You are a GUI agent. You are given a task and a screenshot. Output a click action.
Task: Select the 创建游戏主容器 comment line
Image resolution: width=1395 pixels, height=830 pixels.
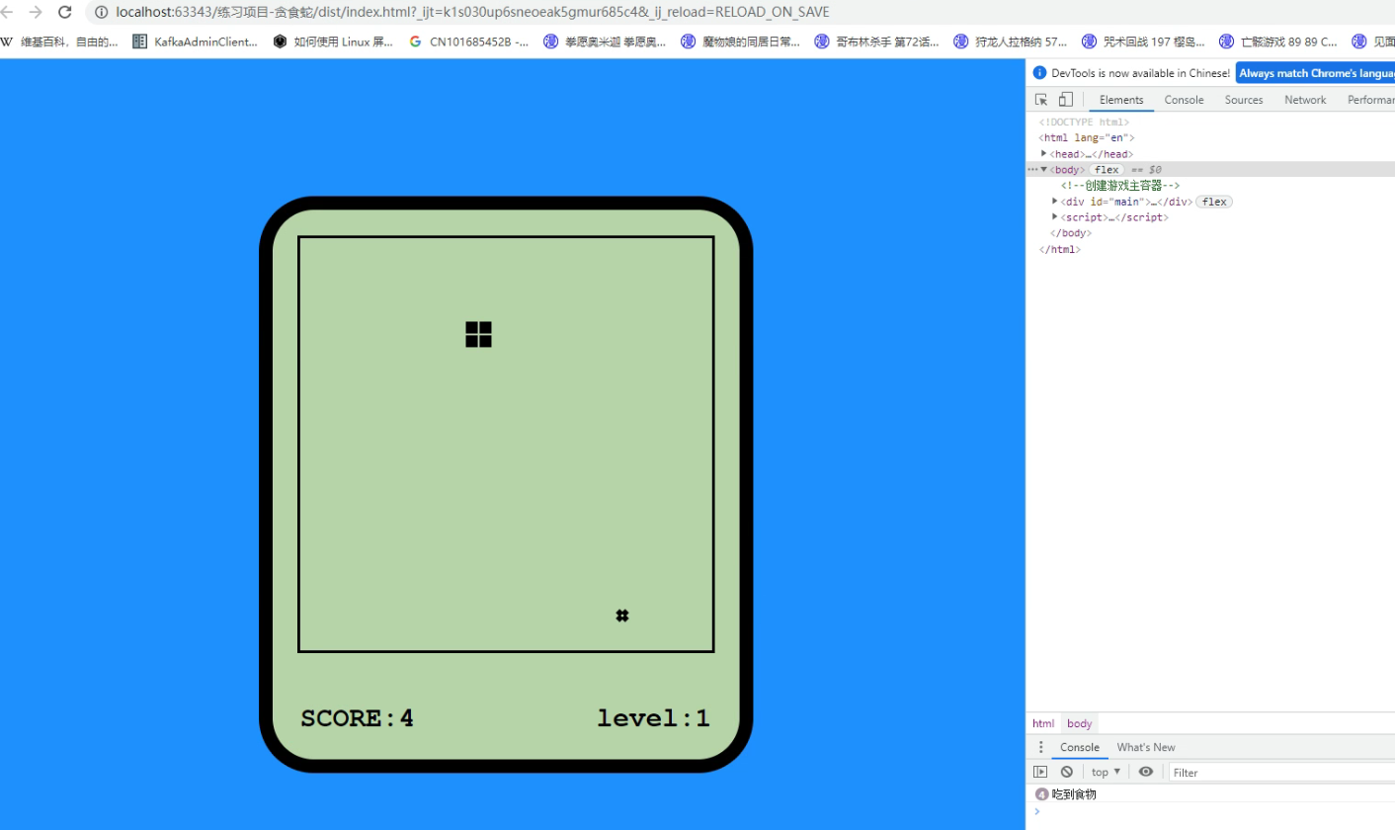coord(1120,186)
